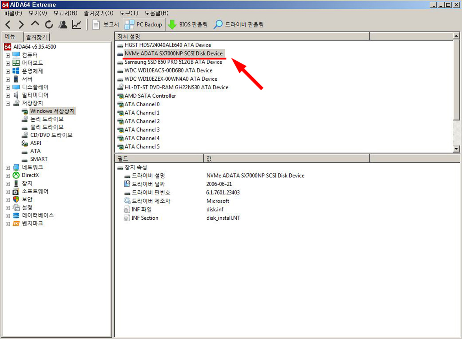Expand the 컴퓨터 tree node
This screenshot has width=462, height=339.
pyautogui.click(x=8, y=55)
